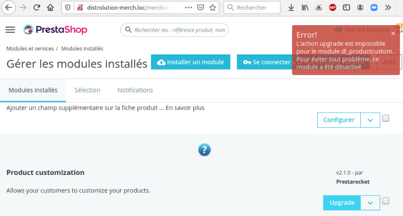Viewport: 403px width, 216px height.
Task: Click the browser Rechercher search box
Action: pyautogui.click(x=252, y=8)
